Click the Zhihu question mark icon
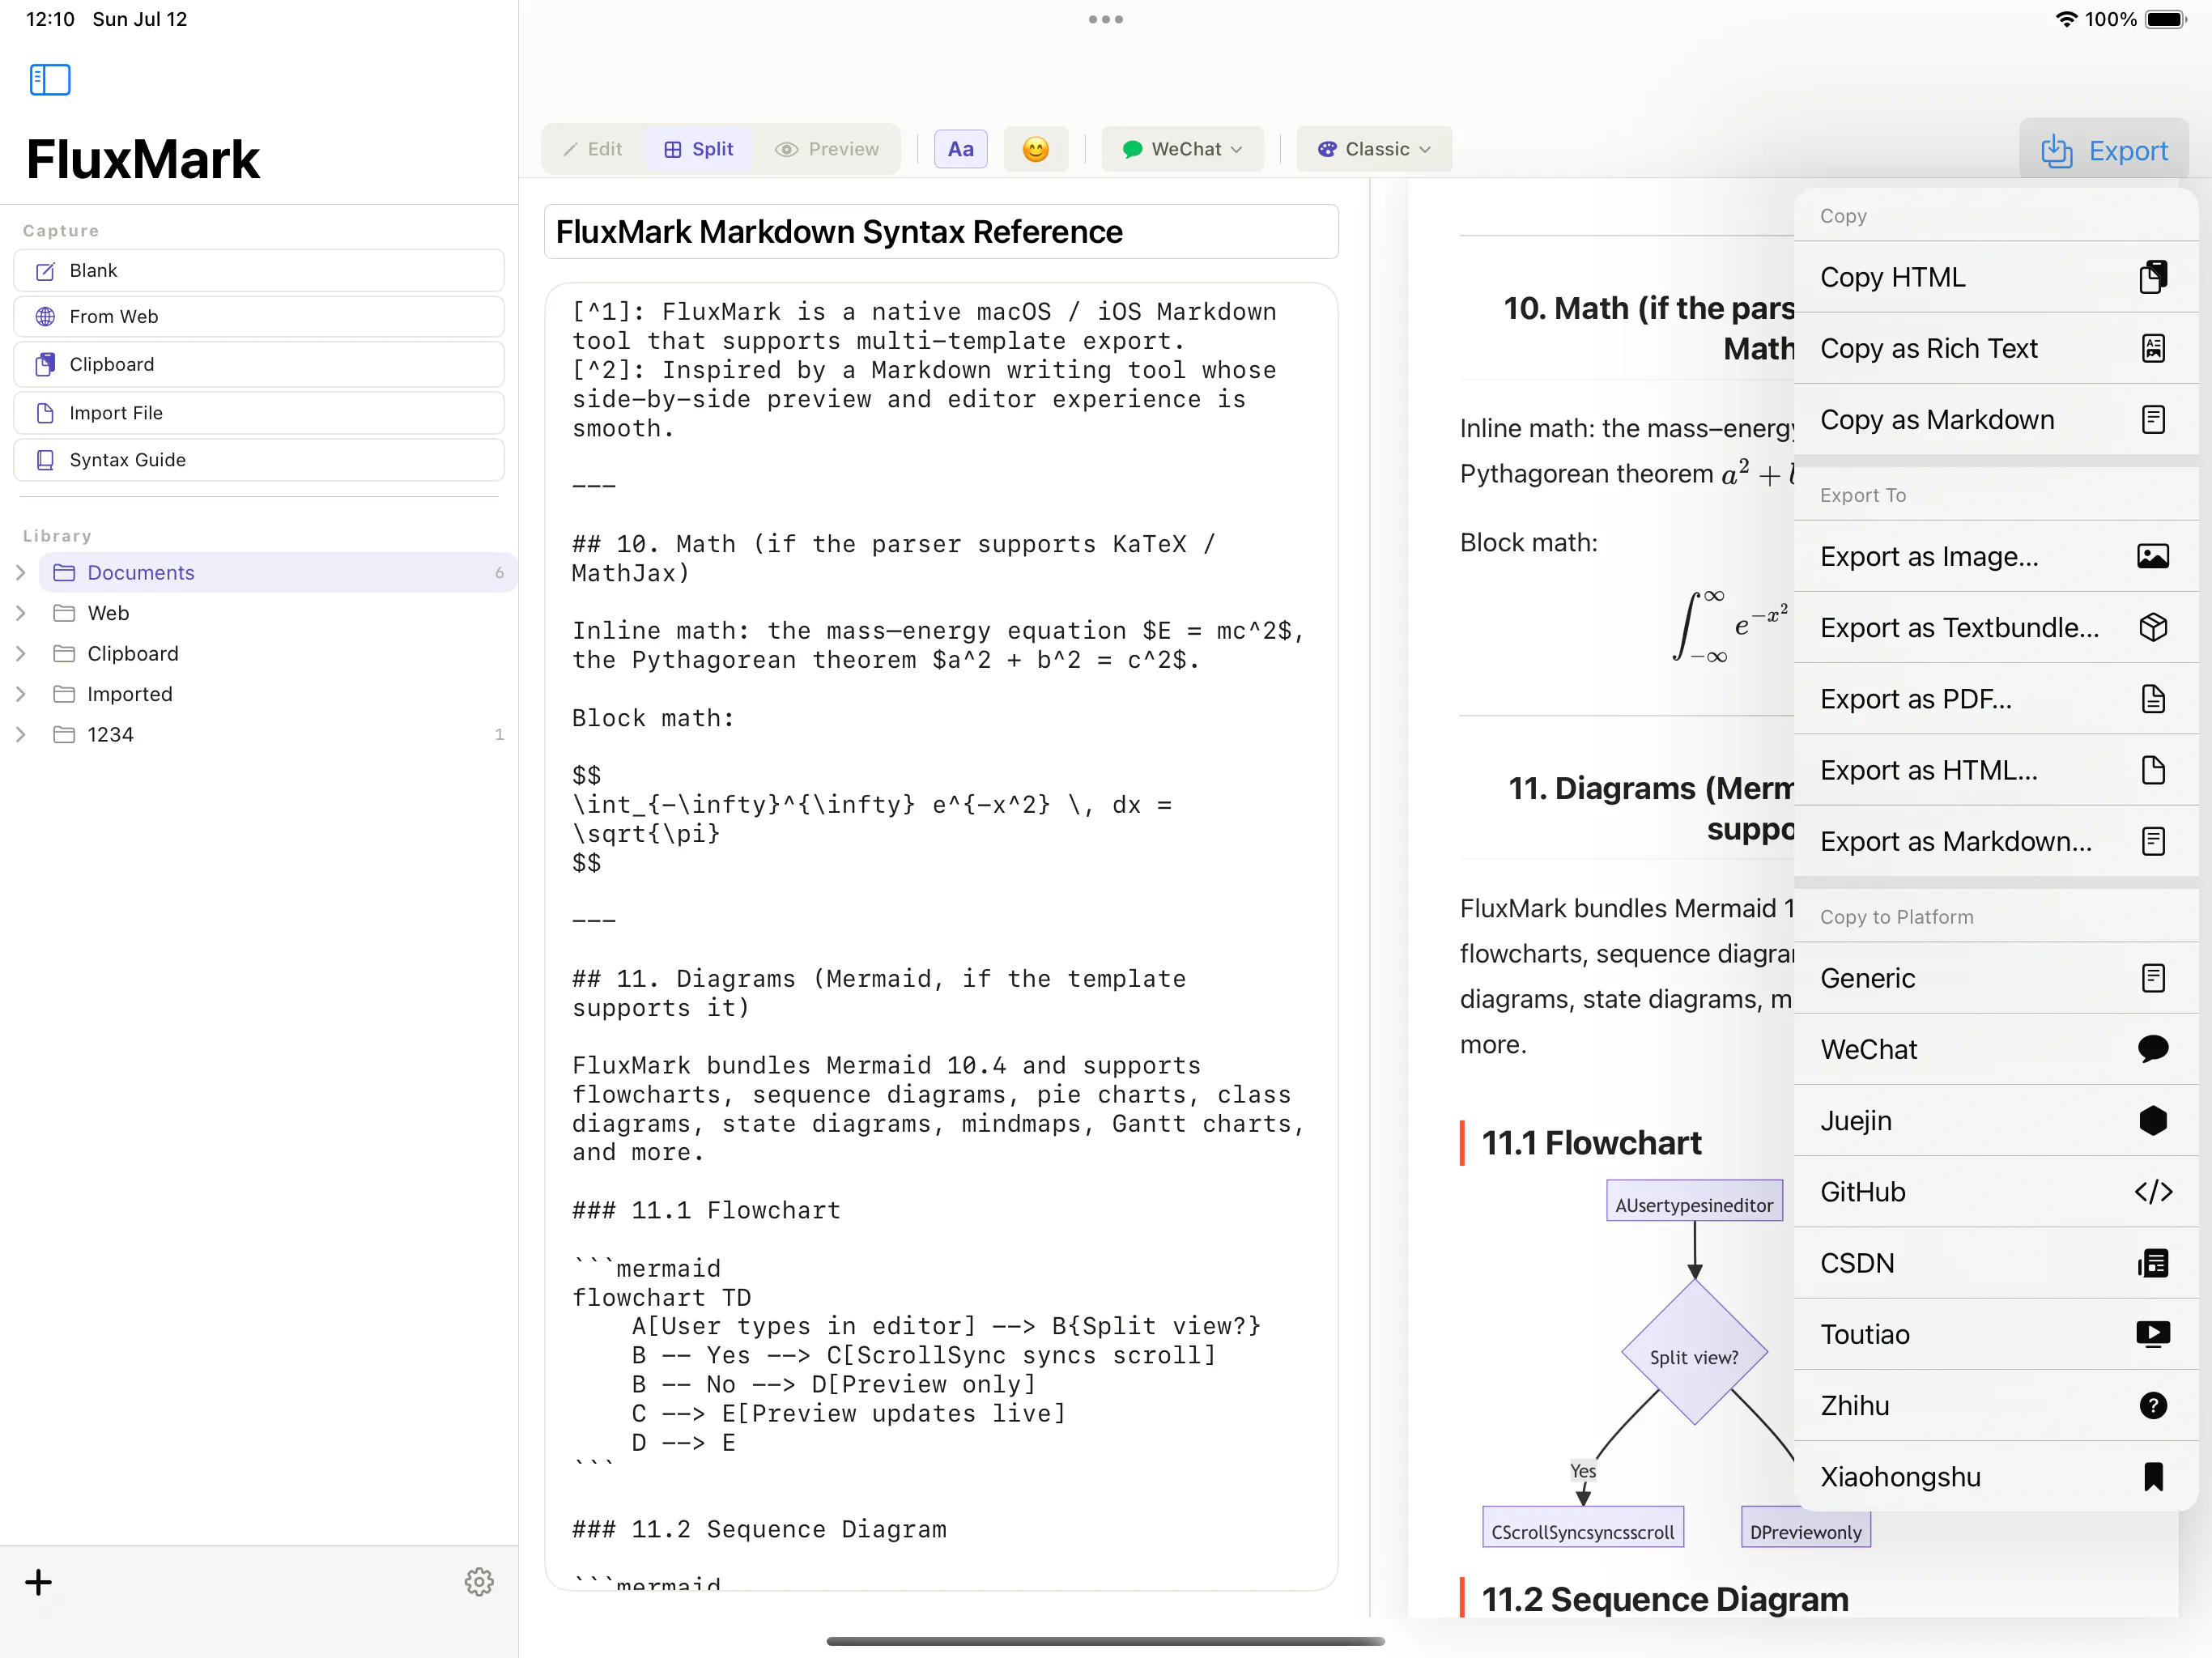 tap(2153, 1406)
